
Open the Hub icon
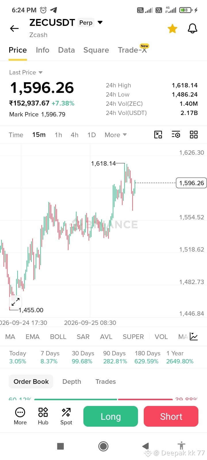[x=43, y=416]
